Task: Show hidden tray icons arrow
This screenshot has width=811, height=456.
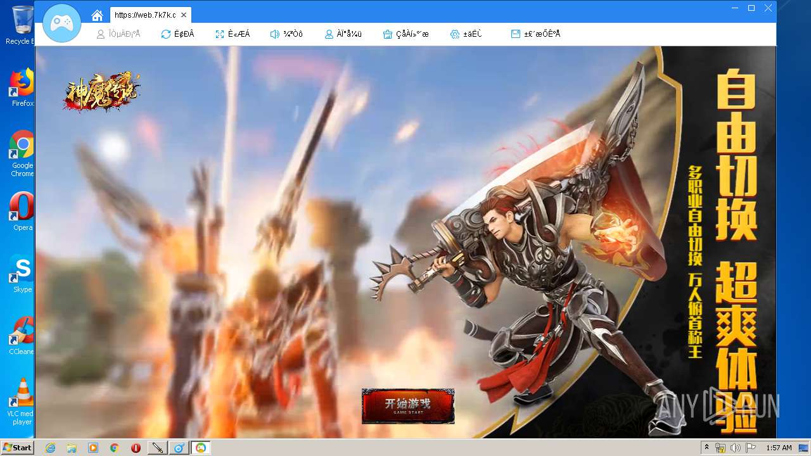Action: [x=706, y=448]
